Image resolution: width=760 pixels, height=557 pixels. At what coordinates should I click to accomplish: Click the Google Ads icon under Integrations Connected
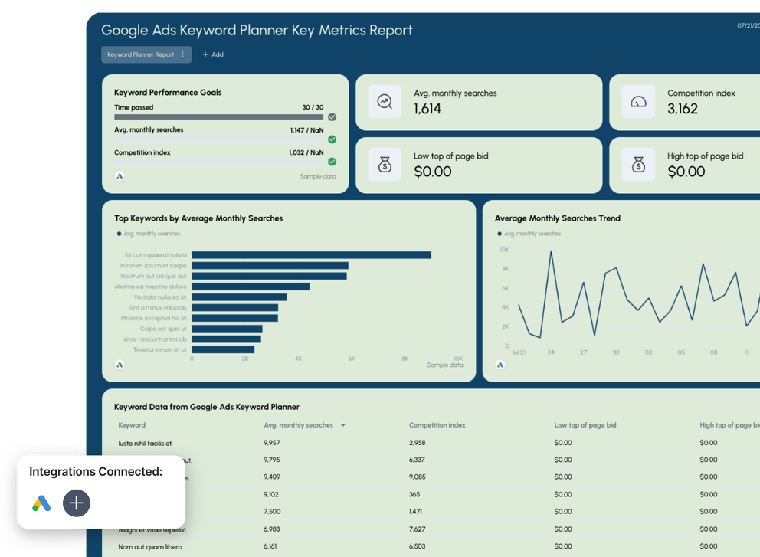pos(41,503)
